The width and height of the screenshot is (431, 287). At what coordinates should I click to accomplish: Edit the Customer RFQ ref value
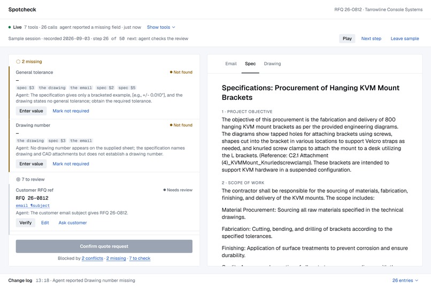45,223
